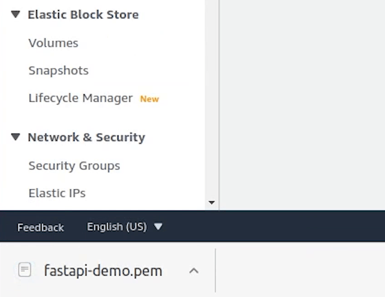Open the downloaded fastapi-demo.pem file
385x297 pixels.
click(103, 270)
